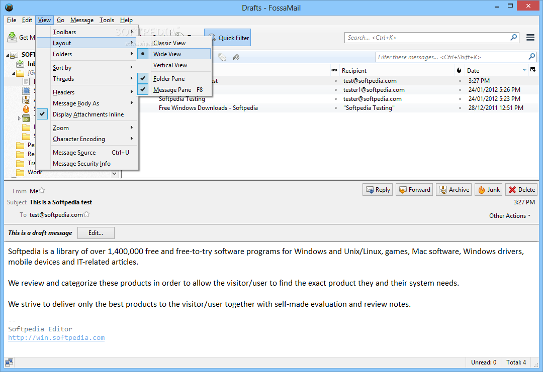Uncheck Message Pane F8 option
The image size is (543, 372).
(174, 89)
